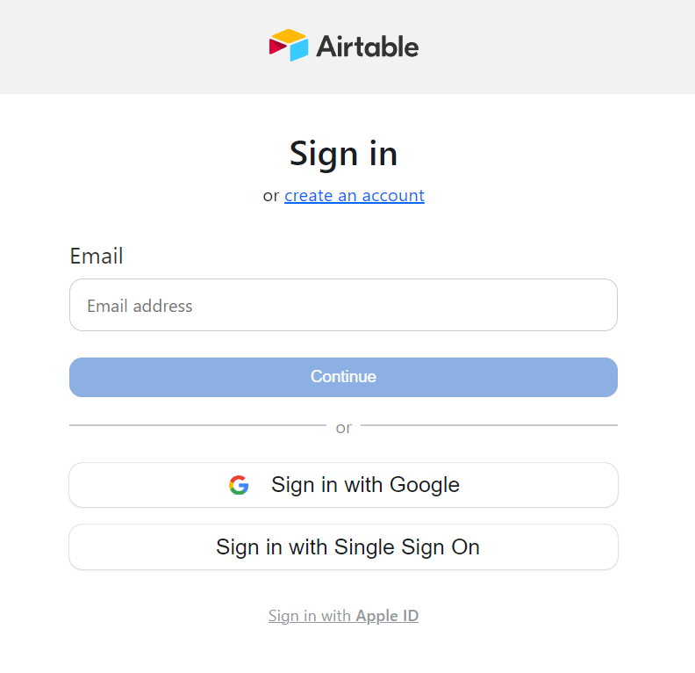
Task: Click the yellow top of the Airtable logo
Action: point(288,35)
